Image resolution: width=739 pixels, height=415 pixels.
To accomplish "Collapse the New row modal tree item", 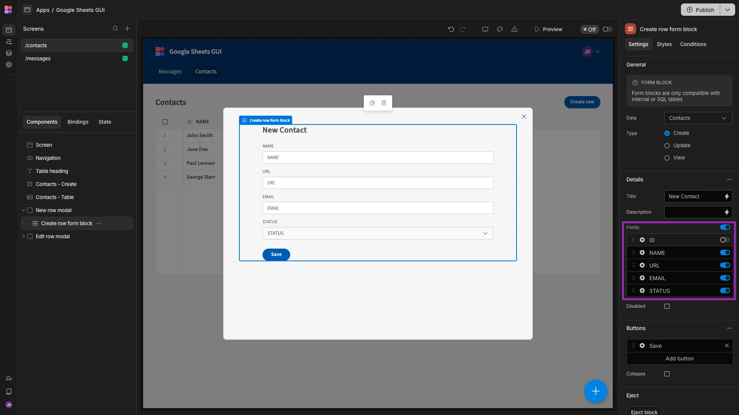I will (x=23, y=210).
